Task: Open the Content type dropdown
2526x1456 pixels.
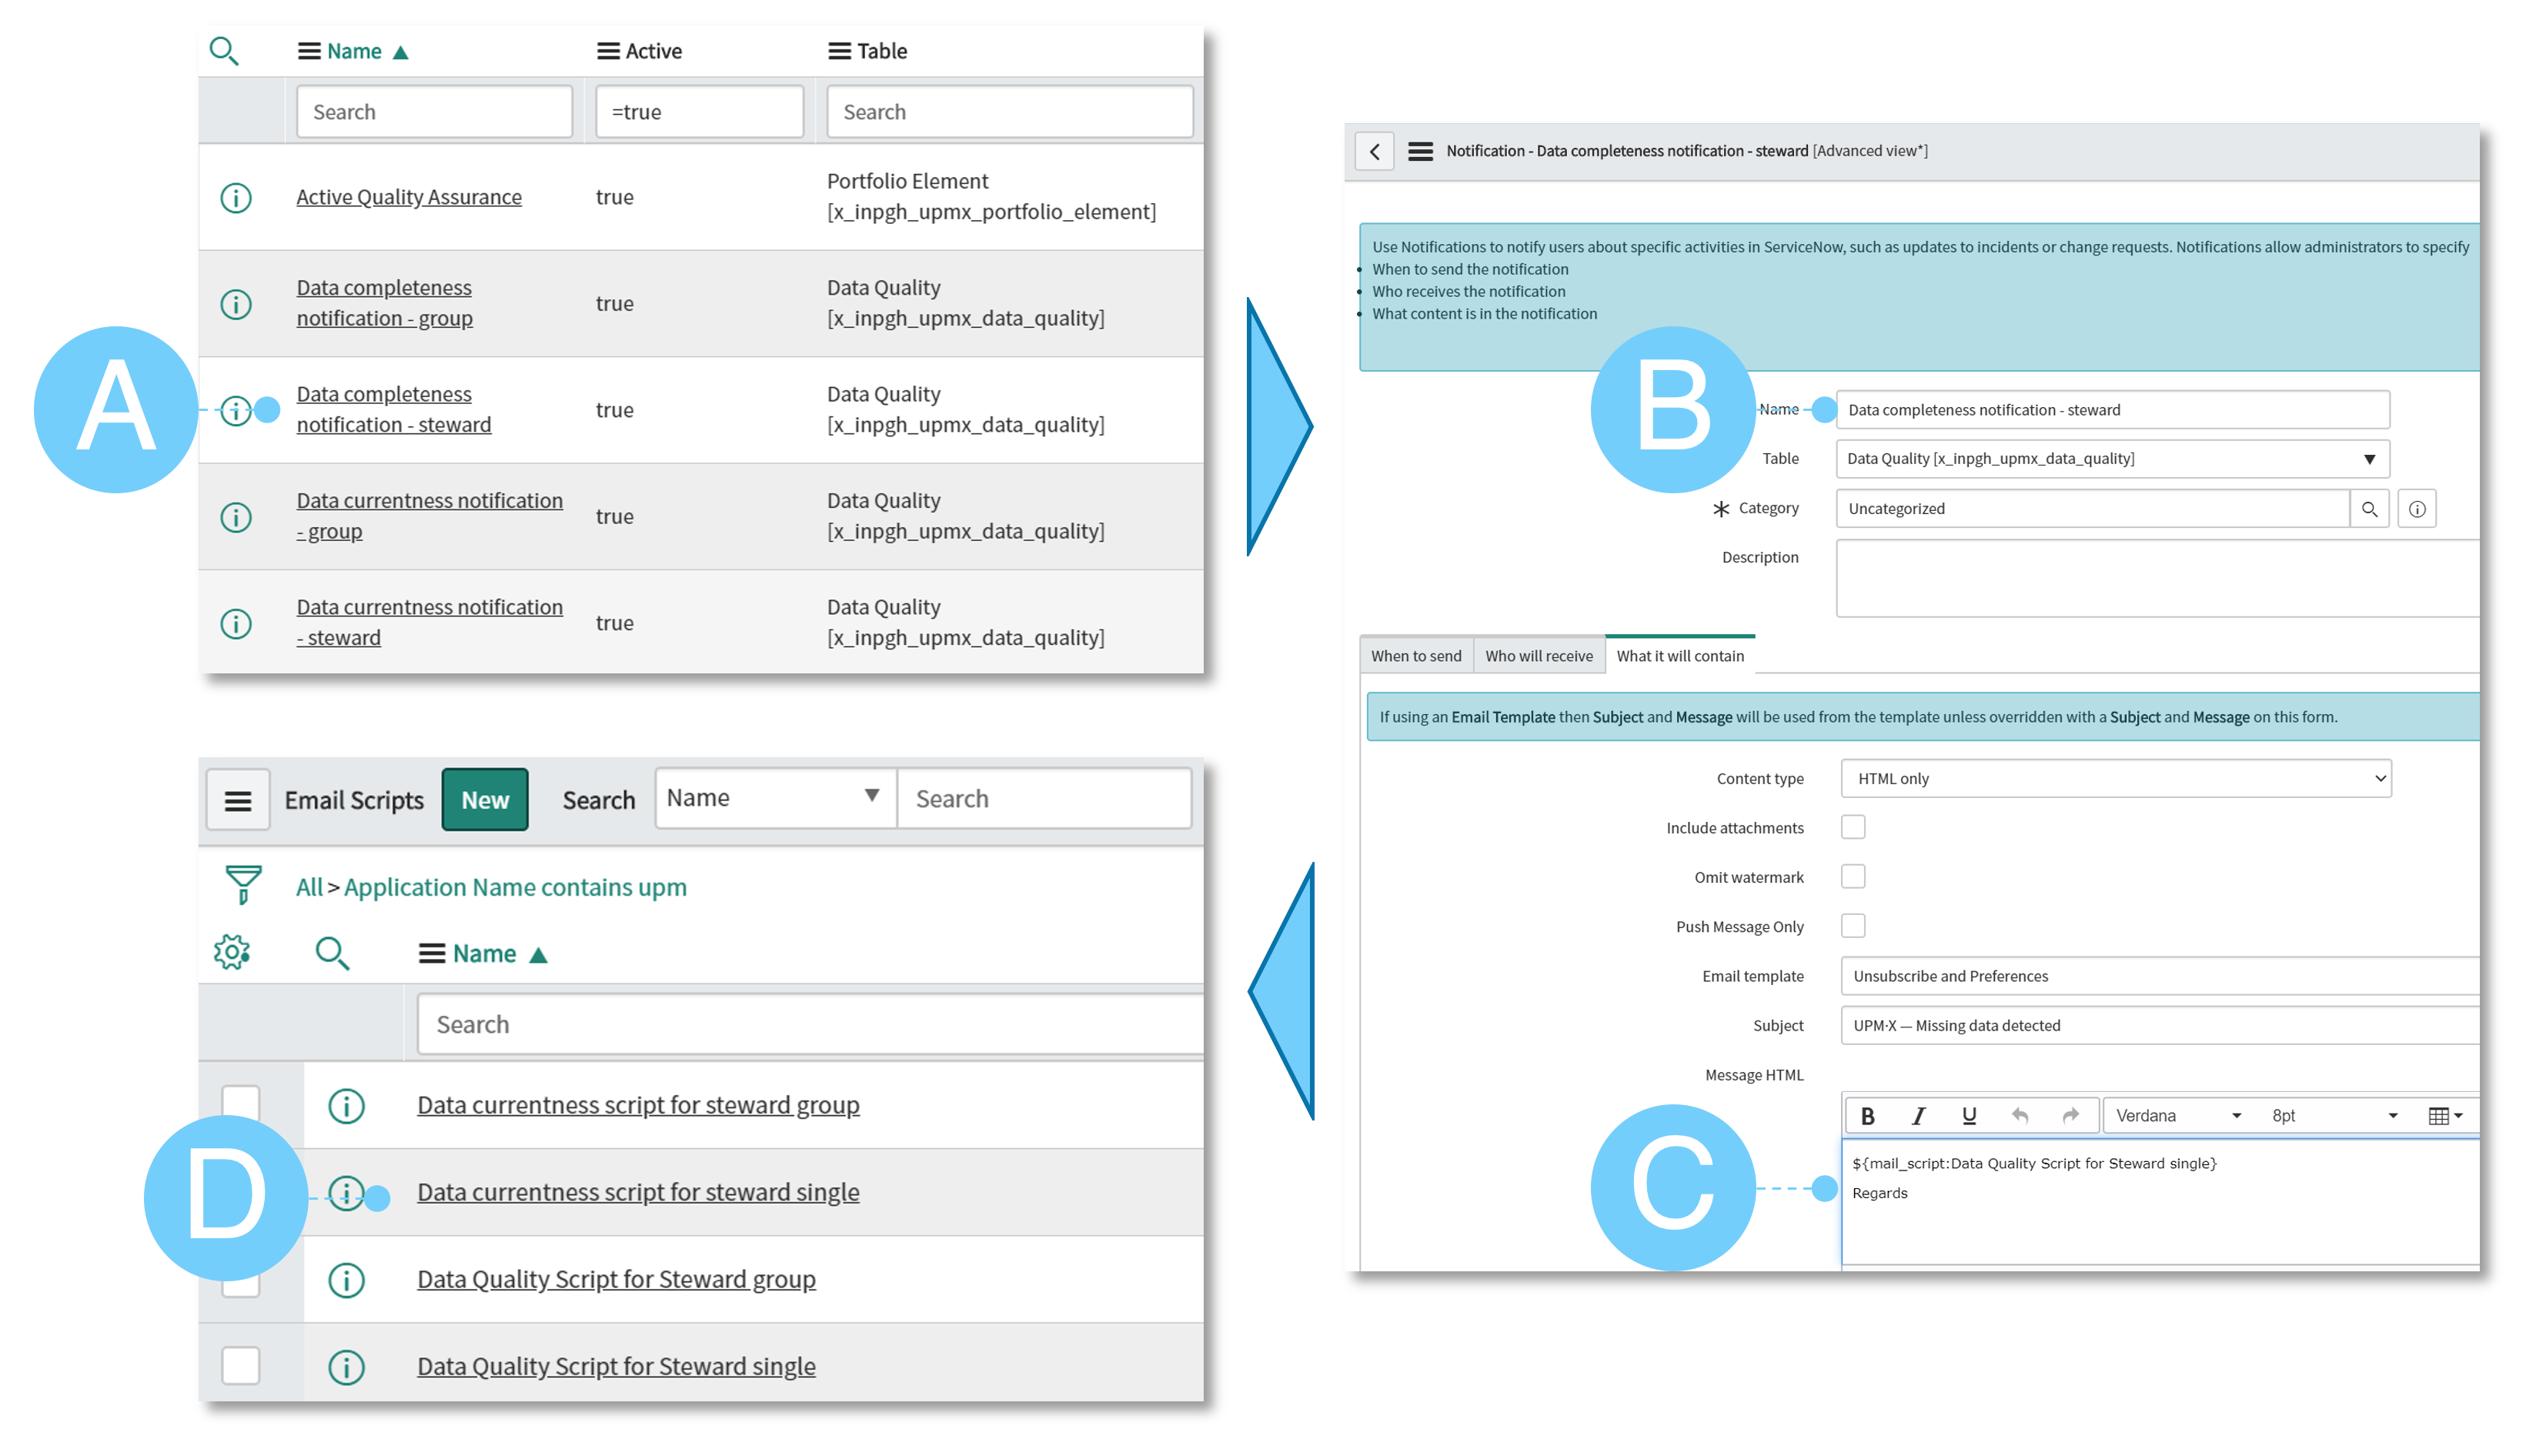Action: pyautogui.click(x=2114, y=778)
